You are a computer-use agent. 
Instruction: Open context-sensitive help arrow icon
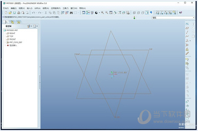[x=181, y=13]
